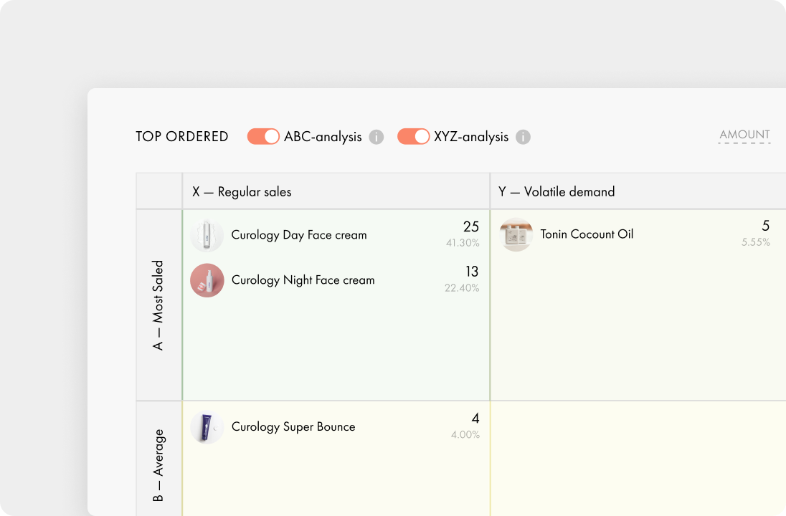This screenshot has height=516, width=786.
Task: Select the A — Most Saled row header
Action: (158, 305)
